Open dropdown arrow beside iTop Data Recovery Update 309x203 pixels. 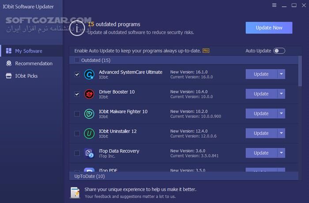(x=281, y=153)
